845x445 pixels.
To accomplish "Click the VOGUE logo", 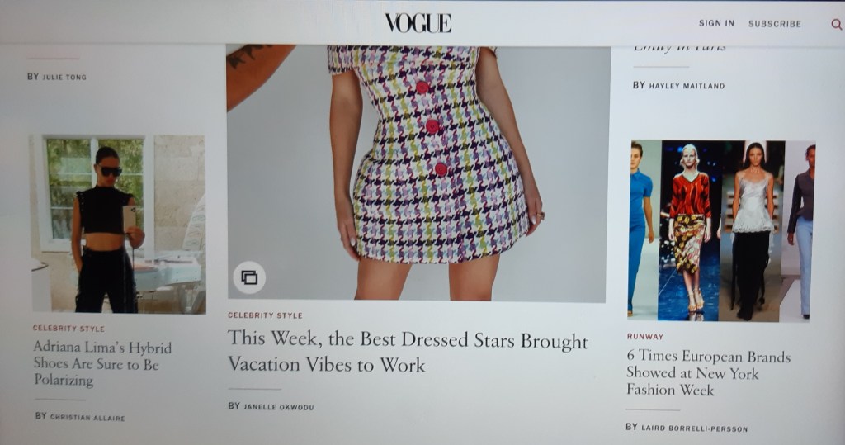I will (x=418, y=22).
